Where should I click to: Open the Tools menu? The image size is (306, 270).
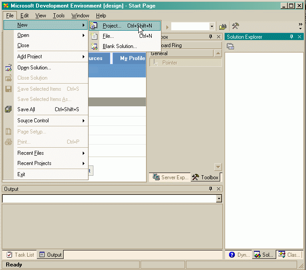pyautogui.click(x=59, y=16)
